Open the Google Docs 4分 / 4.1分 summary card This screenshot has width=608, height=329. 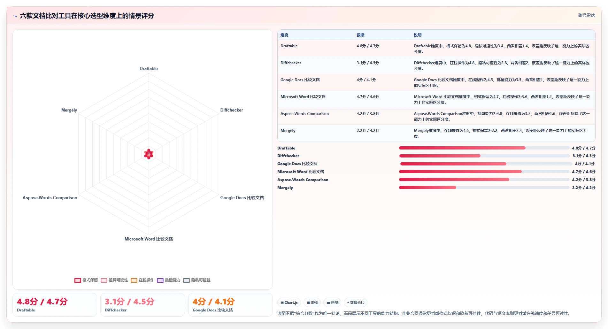click(x=230, y=305)
